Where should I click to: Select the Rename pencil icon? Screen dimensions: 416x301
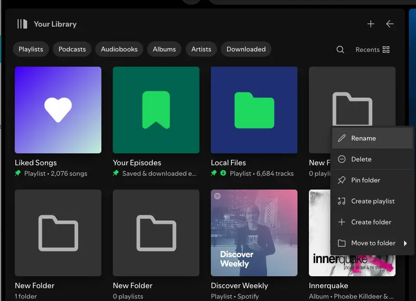coord(341,138)
